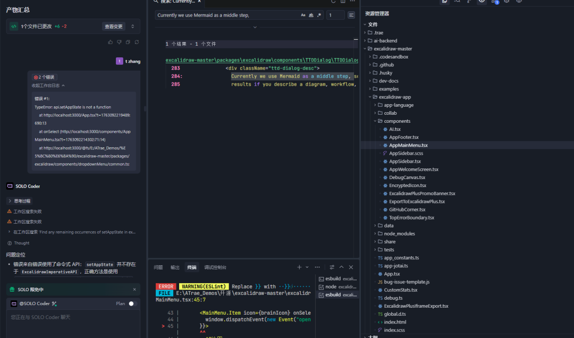Focus the context lines number field

coord(335,15)
